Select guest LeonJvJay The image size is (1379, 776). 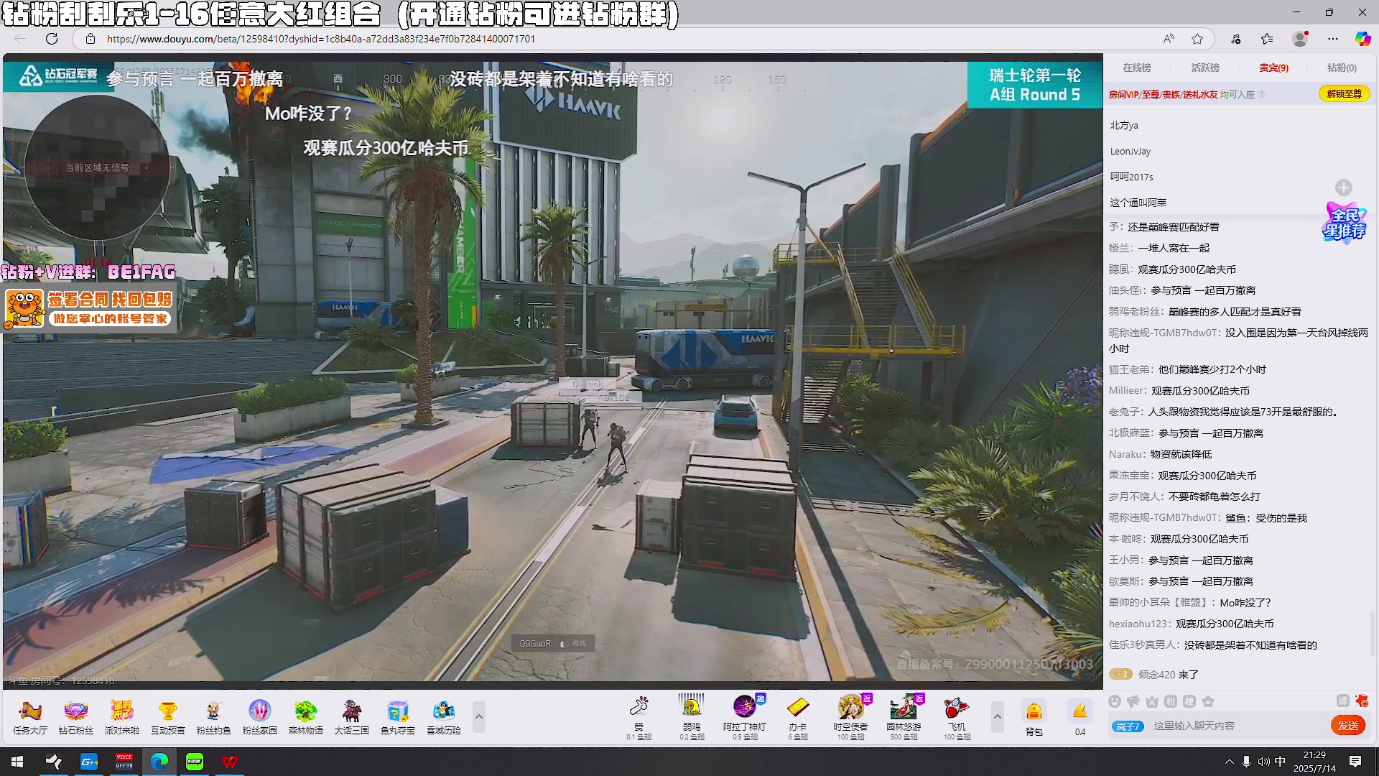pyautogui.click(x=1130, y=151)
